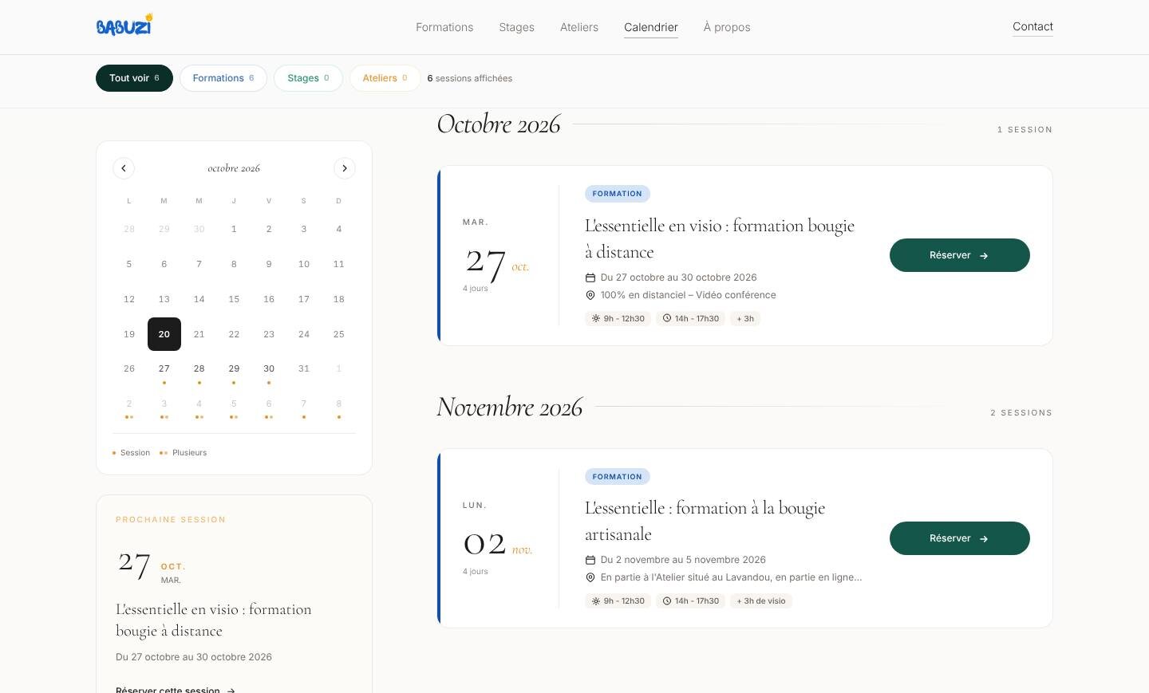Go to next month in calendar
This screenshot has height=693, width=1149.
coord(345,168)
